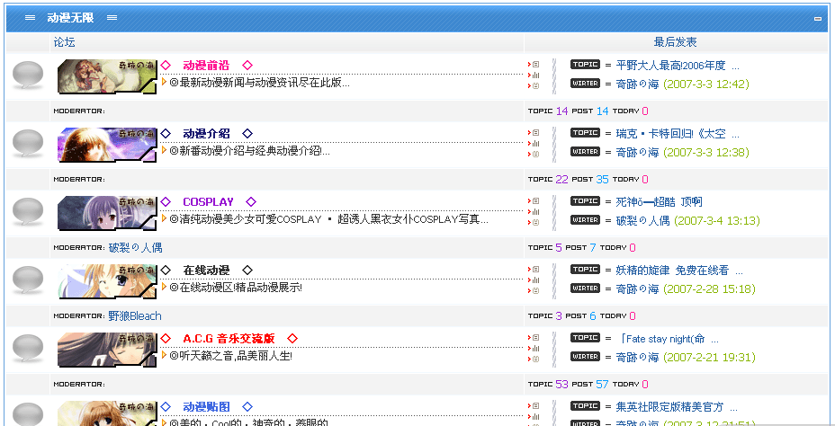The image size is (835, 426).
Task: Click the COSPLAY banner image
Action: 107,213
